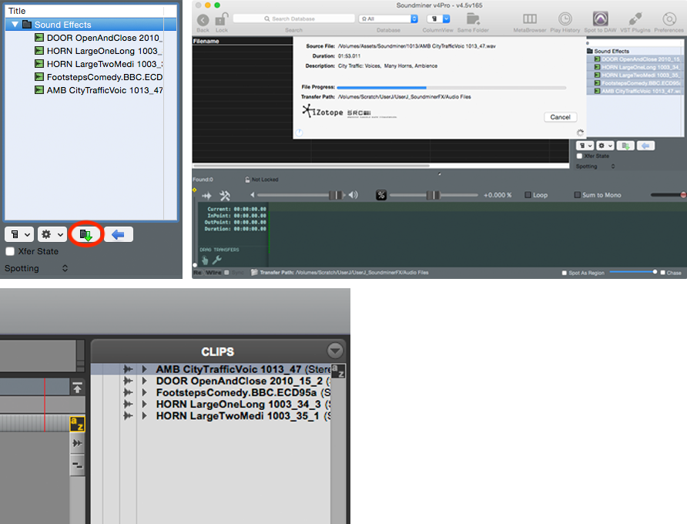Select DOOR OpenAndClose 2010 in the left list
The width and height of the screenshot is (687, 524).
[x=99, y=38]
